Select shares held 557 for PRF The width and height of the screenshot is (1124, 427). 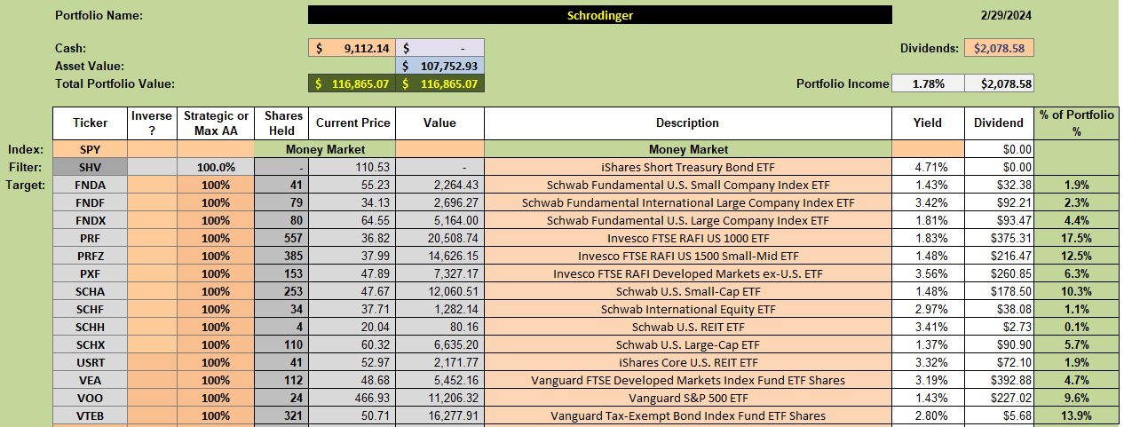282,238
